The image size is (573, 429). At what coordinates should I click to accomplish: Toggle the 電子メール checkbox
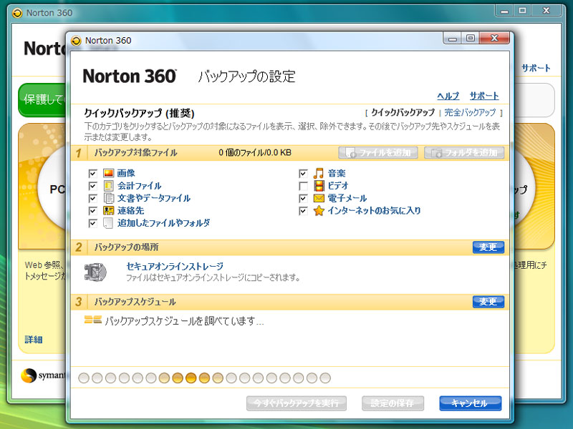point(303,199)
